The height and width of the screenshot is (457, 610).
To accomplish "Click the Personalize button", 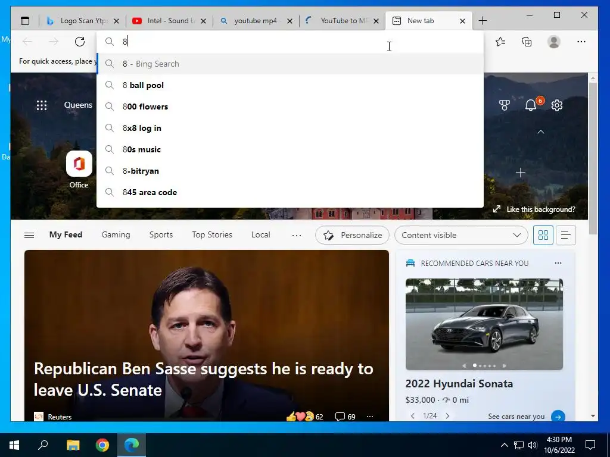I will point(352,235).
